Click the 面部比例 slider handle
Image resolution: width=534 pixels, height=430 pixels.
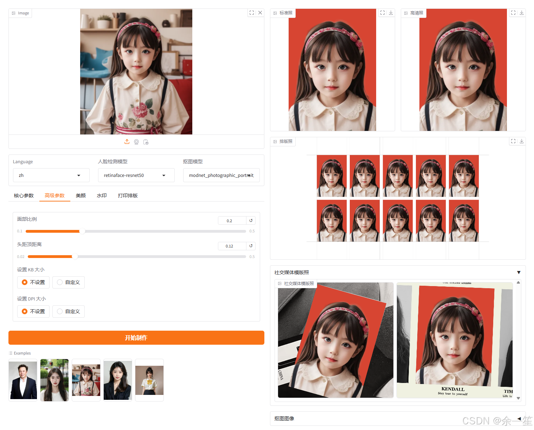82,231
